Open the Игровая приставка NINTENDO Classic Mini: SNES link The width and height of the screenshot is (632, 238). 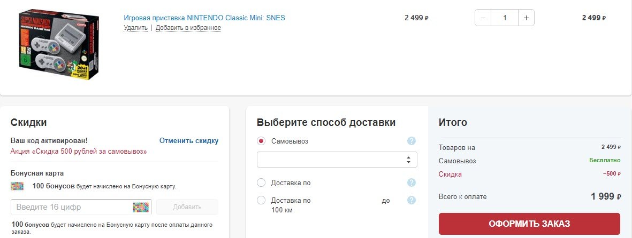(x=204, y=18)
